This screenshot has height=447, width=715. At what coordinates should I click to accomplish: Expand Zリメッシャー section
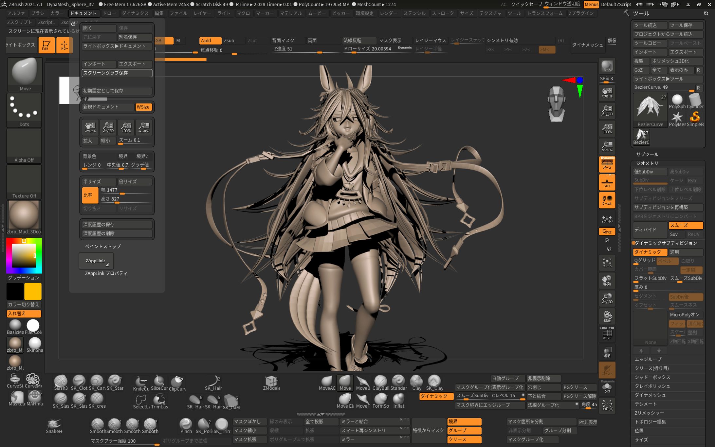click(x=649, y=413)
